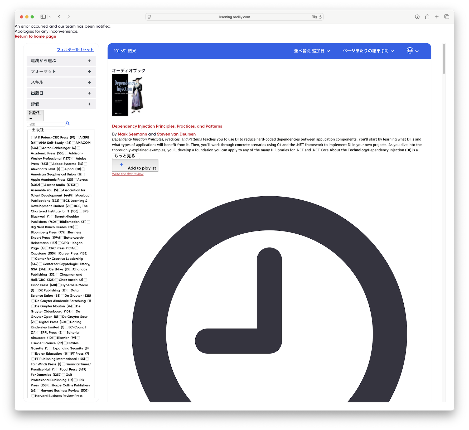Click Write the first review link
This screenshot has height=430, width=469.
click(x=128, y=174)
